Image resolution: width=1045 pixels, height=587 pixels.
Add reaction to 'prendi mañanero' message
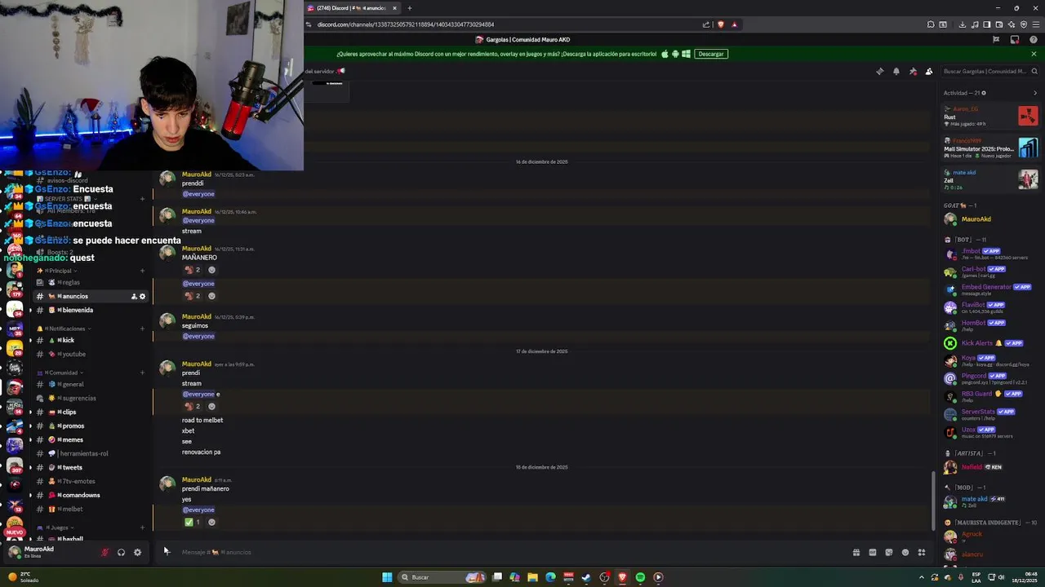(211, 522)
